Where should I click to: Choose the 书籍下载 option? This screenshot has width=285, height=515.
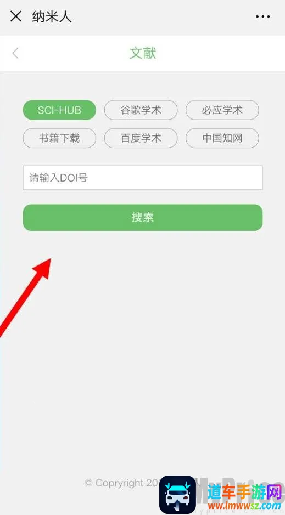click(x=59, y=138)
